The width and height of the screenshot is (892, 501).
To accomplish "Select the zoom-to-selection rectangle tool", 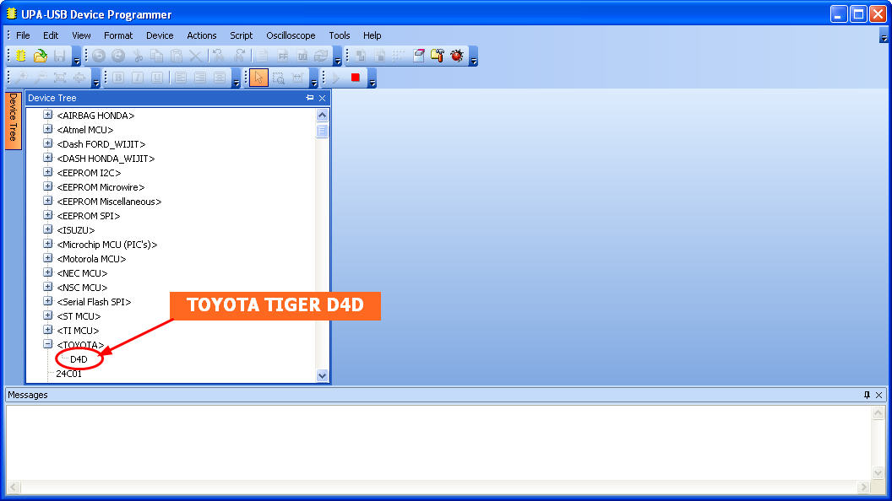I will coord(278,78).
